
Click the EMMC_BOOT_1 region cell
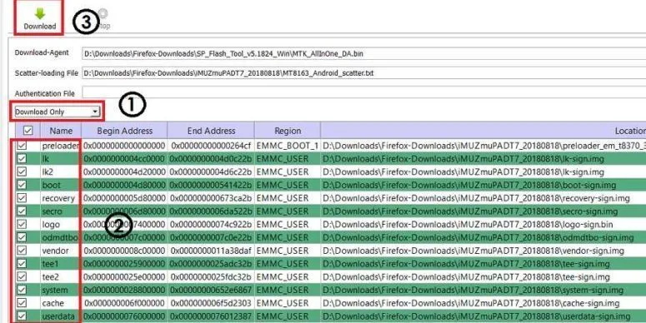tap(288, 146)
